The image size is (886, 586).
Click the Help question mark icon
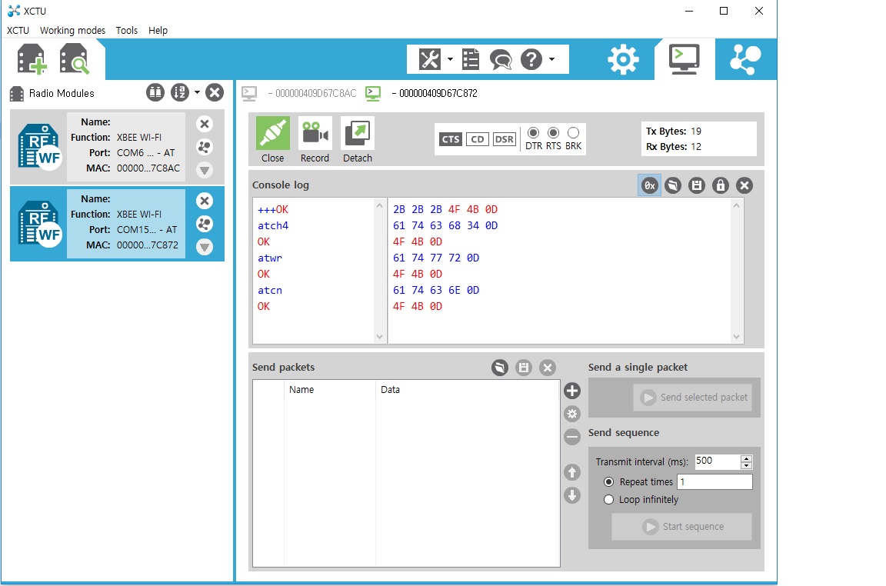pyautogui.click(x=531, y=58)
